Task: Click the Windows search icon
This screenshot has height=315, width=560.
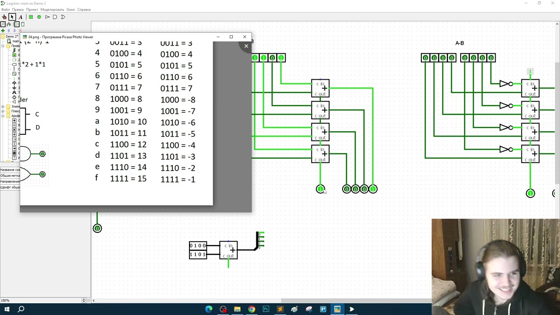Action: [x=21, y=309]
